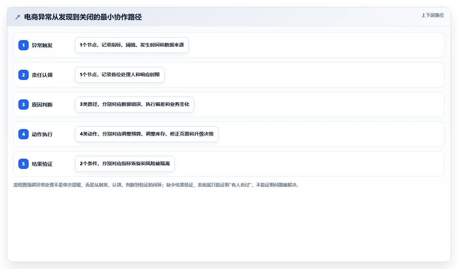Click the 原因判断 step label
Viewport: 458px width, 269px height.
(42, 104)
